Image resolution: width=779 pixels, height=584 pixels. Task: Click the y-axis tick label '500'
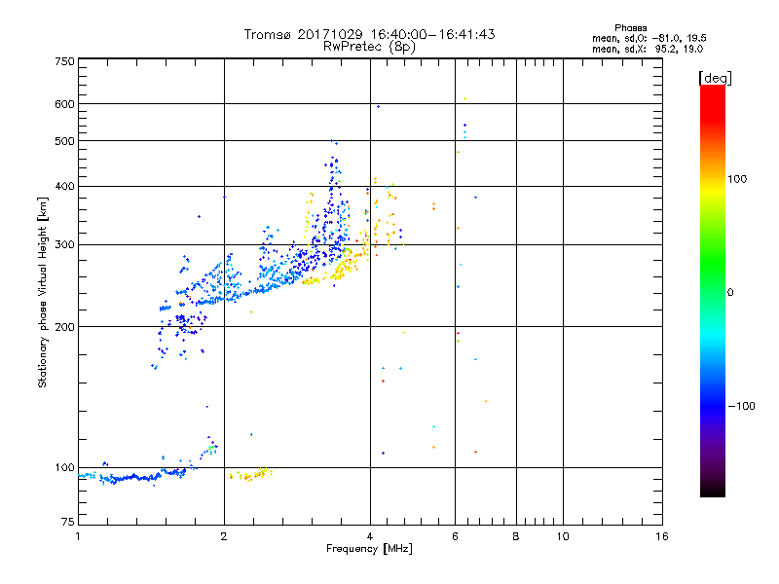pos(64,141)
